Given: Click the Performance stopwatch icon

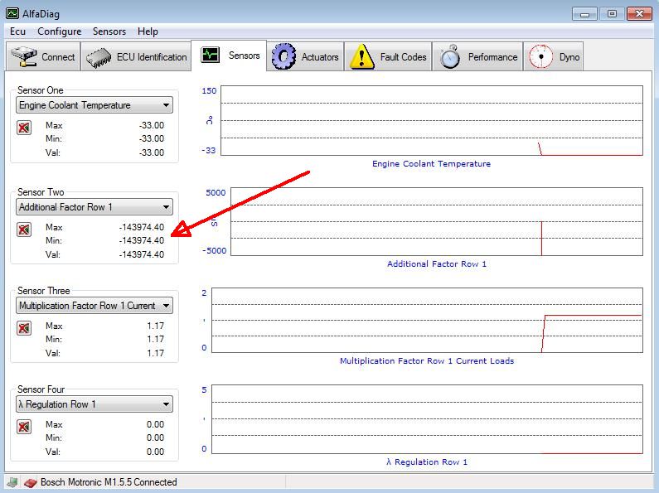Looking at the screenshot, I should pos(450,56).
